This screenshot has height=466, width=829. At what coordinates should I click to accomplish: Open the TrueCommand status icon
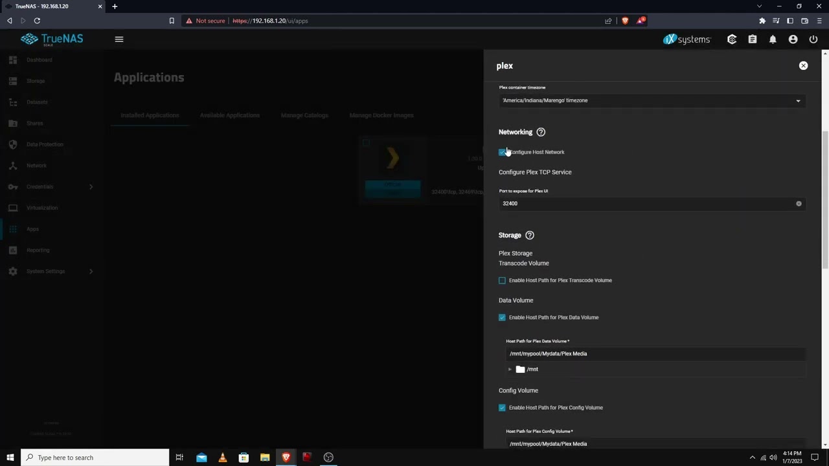[732, 39]
